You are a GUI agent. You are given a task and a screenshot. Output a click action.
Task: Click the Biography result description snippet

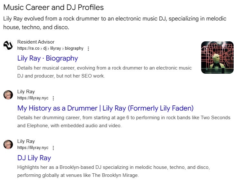tap(104, 72)
